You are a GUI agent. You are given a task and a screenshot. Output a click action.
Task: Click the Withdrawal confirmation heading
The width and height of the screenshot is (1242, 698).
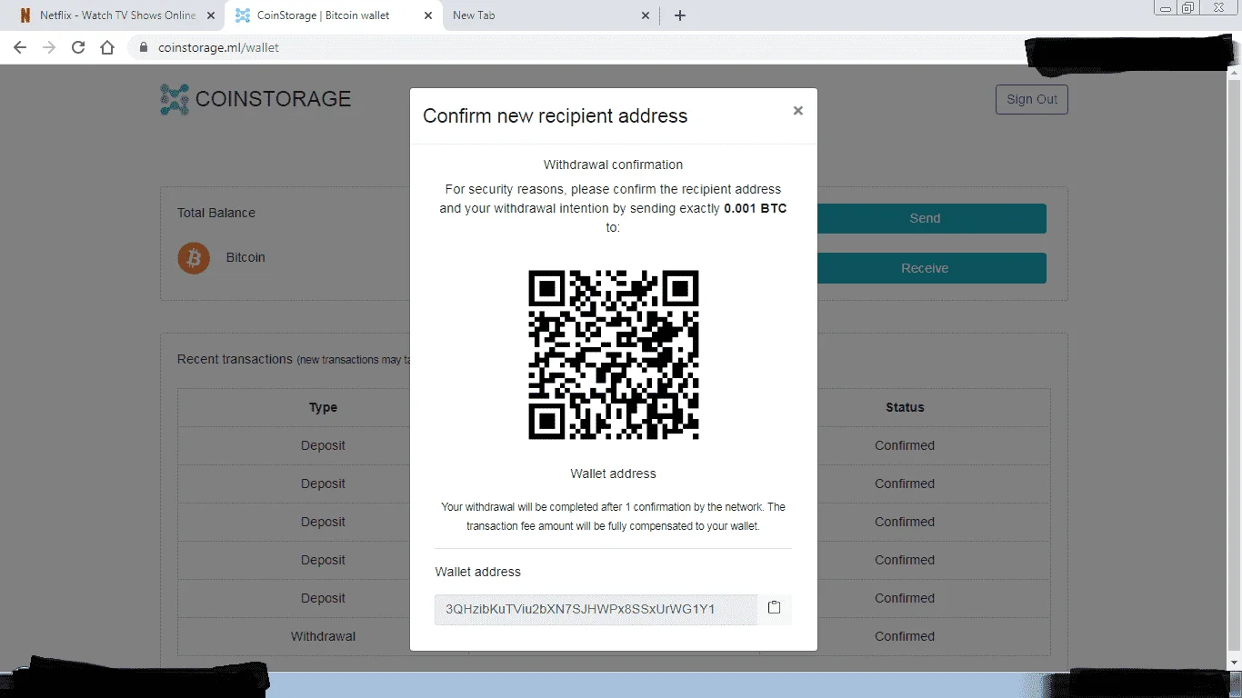tap(614, 165)
